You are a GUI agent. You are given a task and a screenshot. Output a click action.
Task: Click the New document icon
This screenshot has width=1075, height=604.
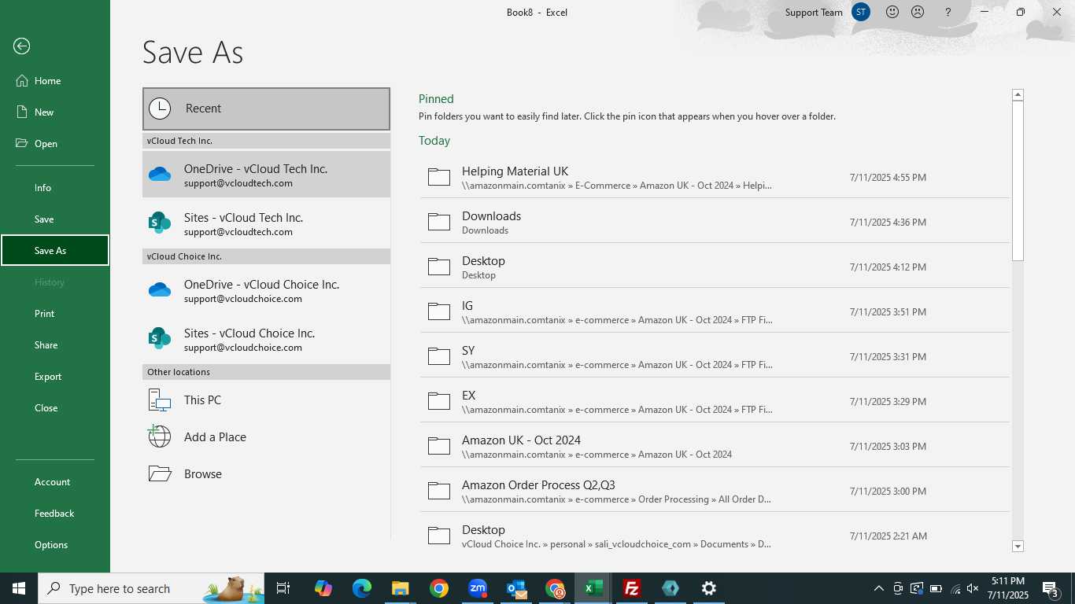point(22,112)
